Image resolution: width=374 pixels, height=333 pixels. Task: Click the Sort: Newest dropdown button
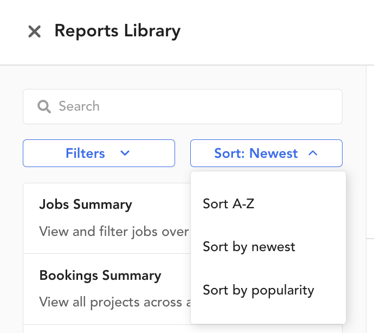coord(267,153)
